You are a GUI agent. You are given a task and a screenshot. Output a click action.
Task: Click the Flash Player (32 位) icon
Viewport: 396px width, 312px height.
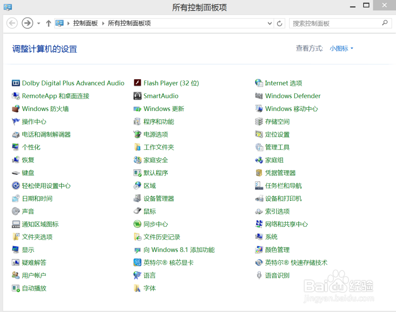[137, 83]
